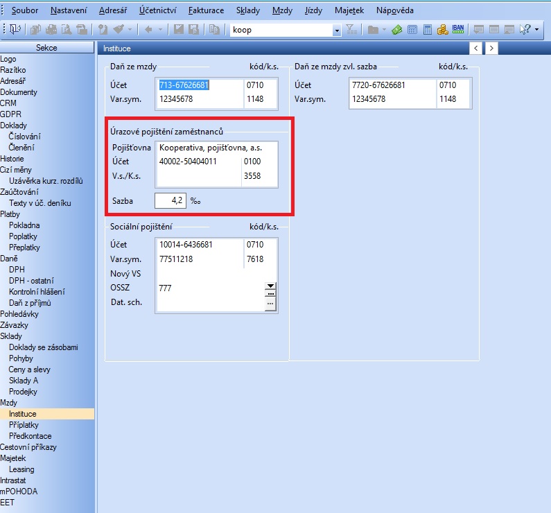Open the Účetnictví menu
The width and height of the screenshot is (551, 513).
tap(157, 11)
